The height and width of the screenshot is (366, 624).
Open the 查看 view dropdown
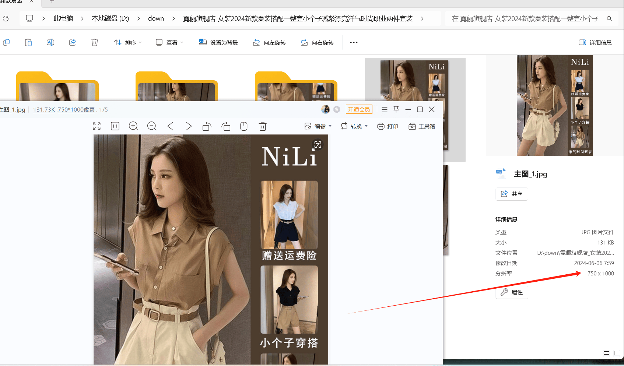169,42
